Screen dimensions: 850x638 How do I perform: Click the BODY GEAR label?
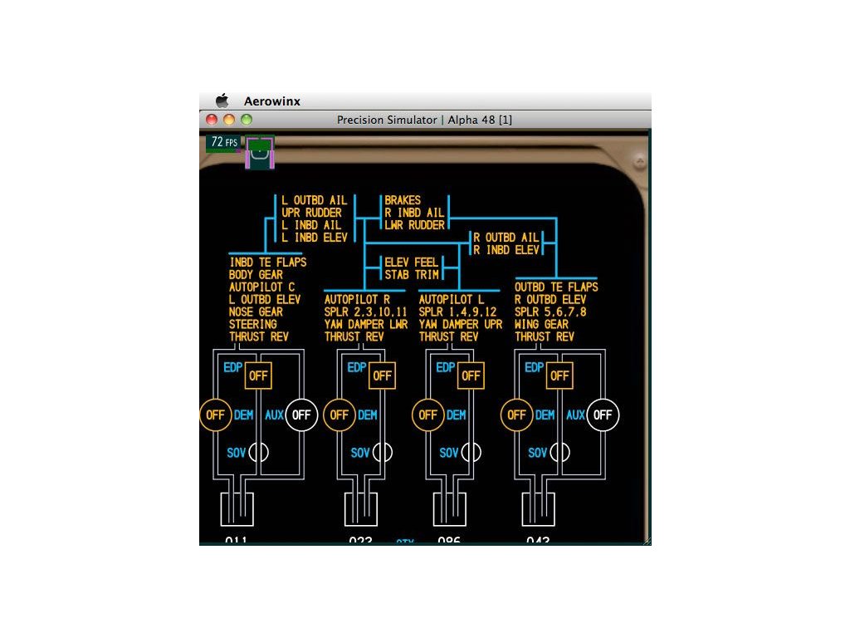click(x=256, y=275)
